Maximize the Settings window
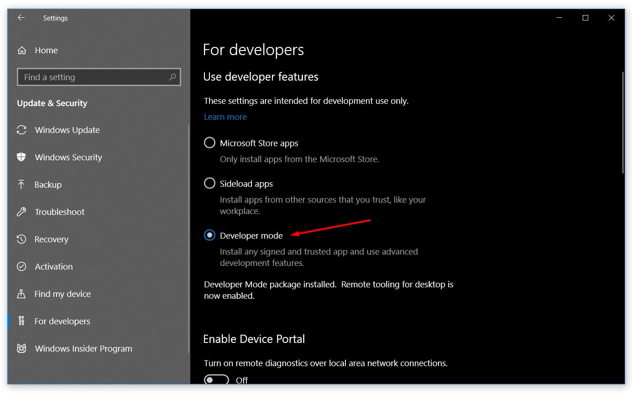This screenshot has height=393, width=632. click(585, 18)
